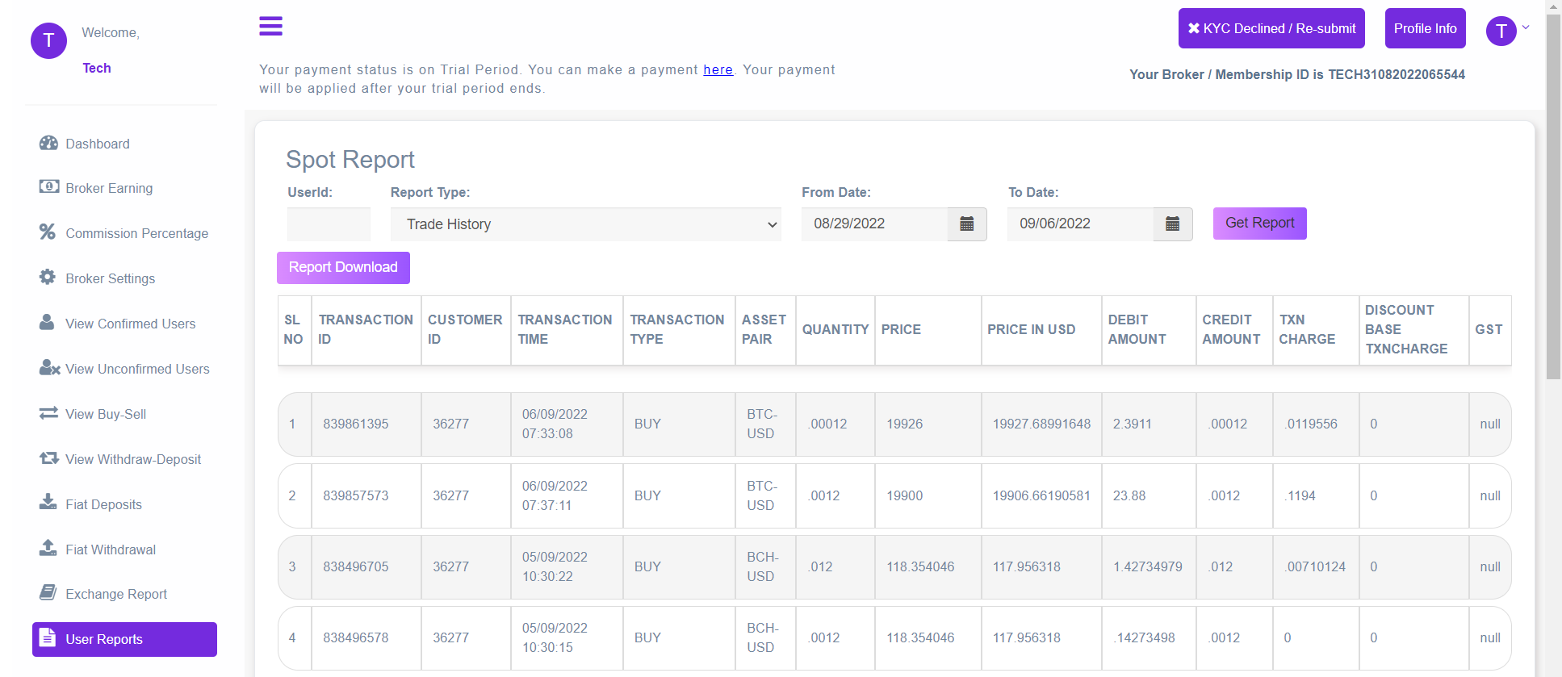Follow the payment 'here' link
The height and width of the screenshot is (677, 1562).
click(718, 69)
